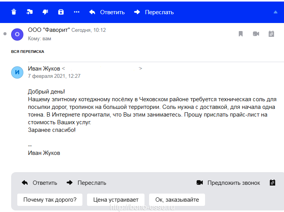
Task: Click Предложить звонок
Action: [x=228, y=182]
